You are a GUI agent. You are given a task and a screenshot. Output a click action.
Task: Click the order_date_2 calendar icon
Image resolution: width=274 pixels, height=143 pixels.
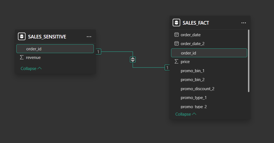[x=177, y=43]
